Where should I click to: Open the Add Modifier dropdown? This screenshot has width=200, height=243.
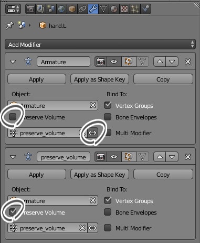pyautogui.click(x=100, y=44)
